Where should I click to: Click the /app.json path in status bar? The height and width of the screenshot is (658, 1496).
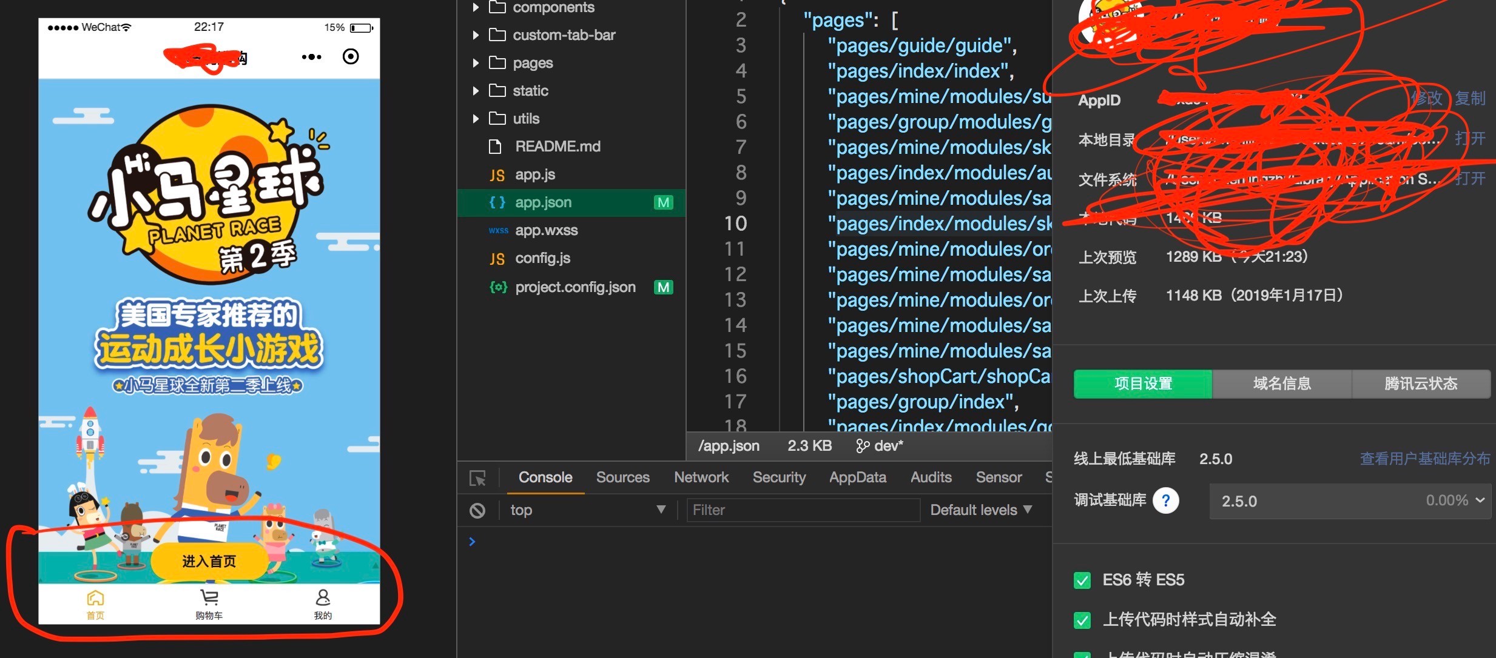pyautogui.click(x=729, y=446)
